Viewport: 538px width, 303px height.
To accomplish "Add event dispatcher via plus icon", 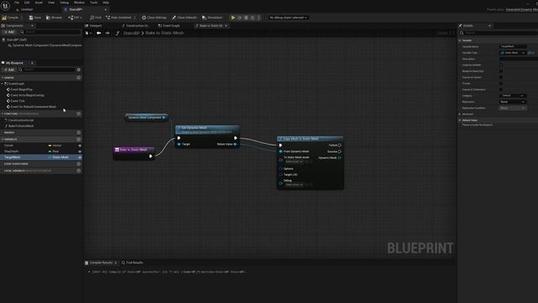I will (78, 164).
